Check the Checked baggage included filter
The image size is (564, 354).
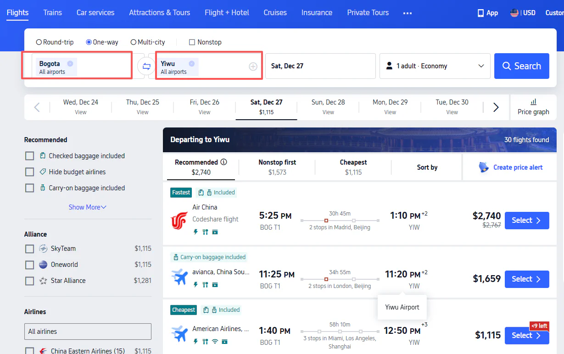tap(30, 156)
